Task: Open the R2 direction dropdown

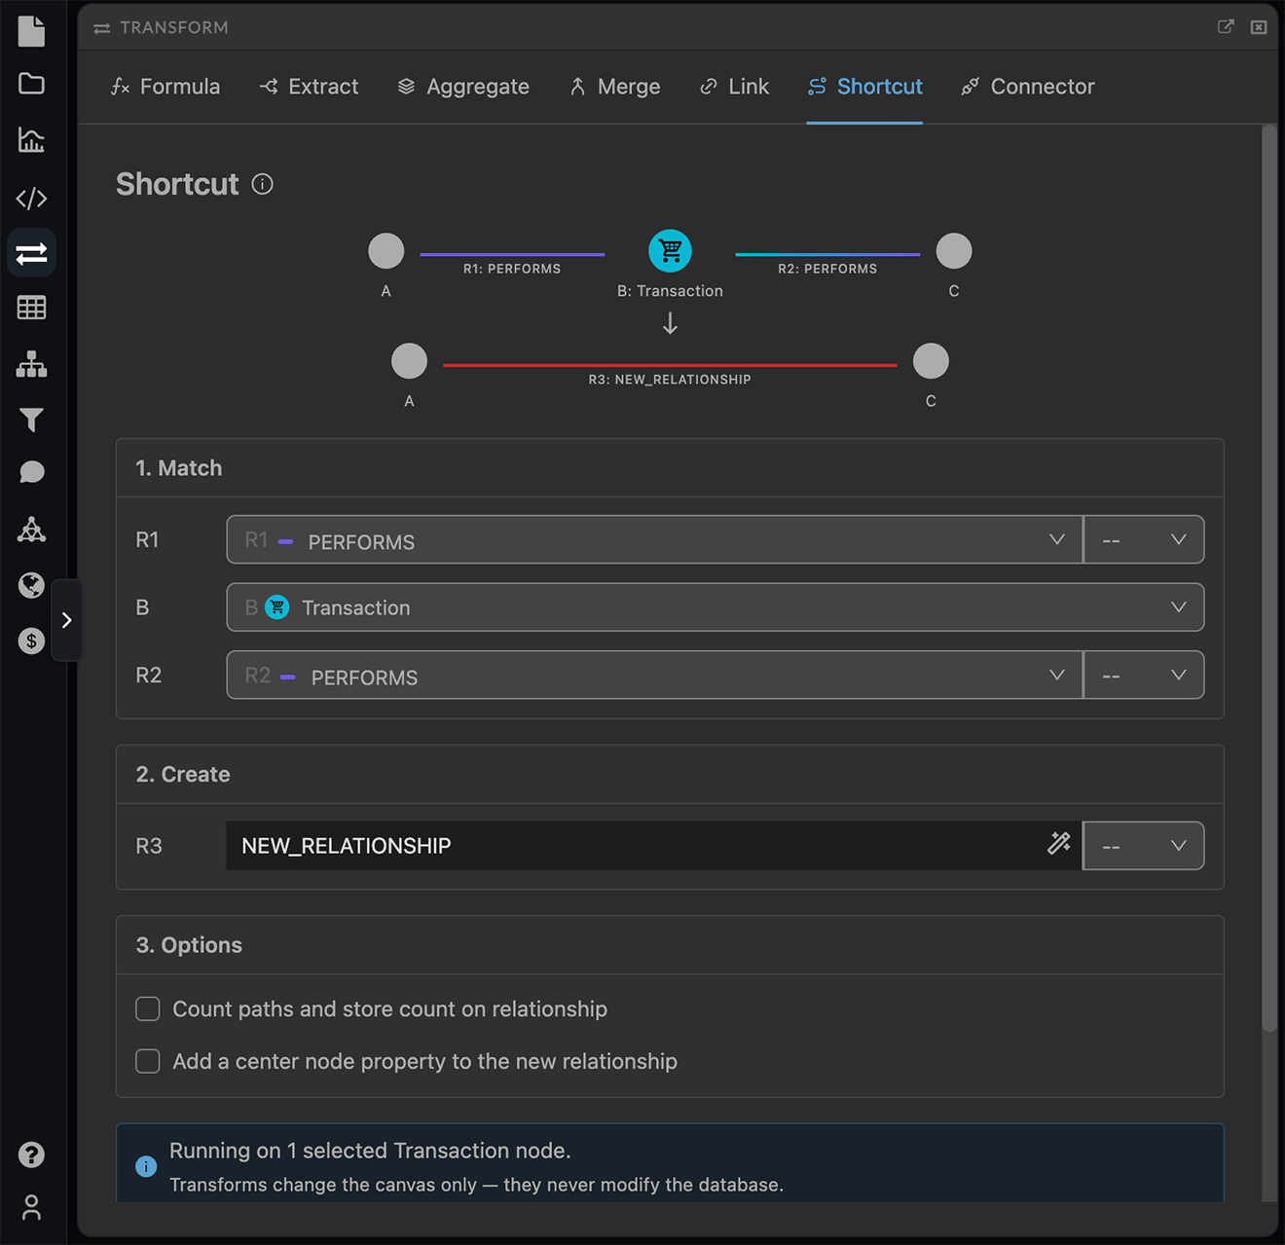Action: 1144,676
